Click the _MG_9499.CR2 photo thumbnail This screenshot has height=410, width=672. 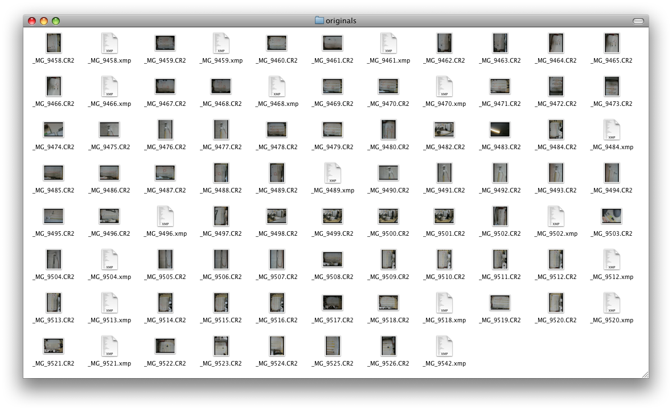[x=333, y=216]
